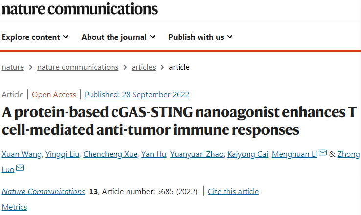Click author Yan Hu
Image resolution: width=361 pixels, height=215 pixels.
153,154
